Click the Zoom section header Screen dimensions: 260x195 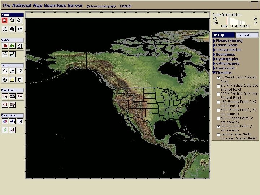click(x=12, y=15)
